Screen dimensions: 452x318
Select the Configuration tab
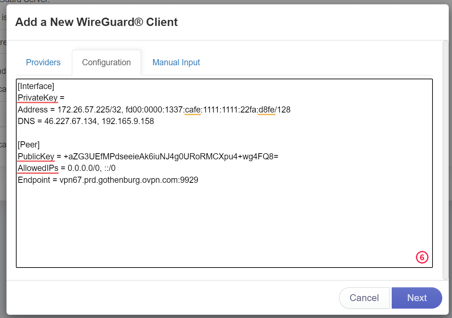pyautogui.click(x=107, y=62)
